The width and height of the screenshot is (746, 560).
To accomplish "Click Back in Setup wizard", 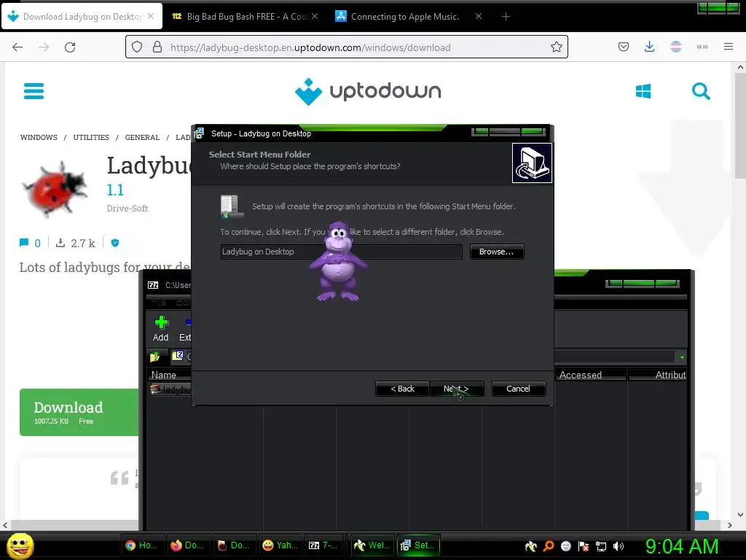I will point(402,389).
